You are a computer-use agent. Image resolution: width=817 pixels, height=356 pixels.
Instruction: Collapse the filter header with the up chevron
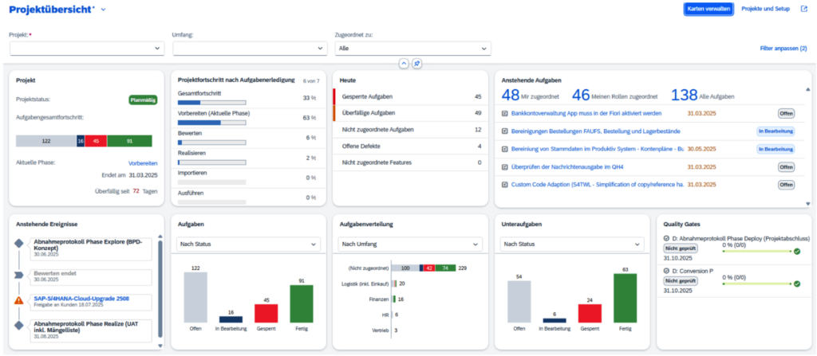click(x=403, y=63)
